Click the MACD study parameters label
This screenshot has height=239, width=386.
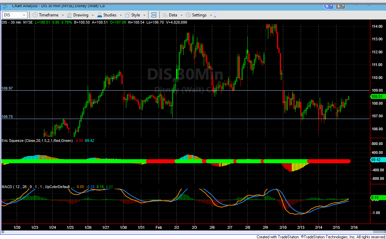tap(38, 187)
